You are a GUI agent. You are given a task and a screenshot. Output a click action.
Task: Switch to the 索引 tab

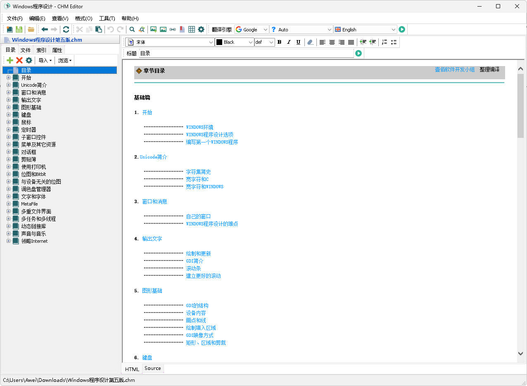(x=41, y=50)
